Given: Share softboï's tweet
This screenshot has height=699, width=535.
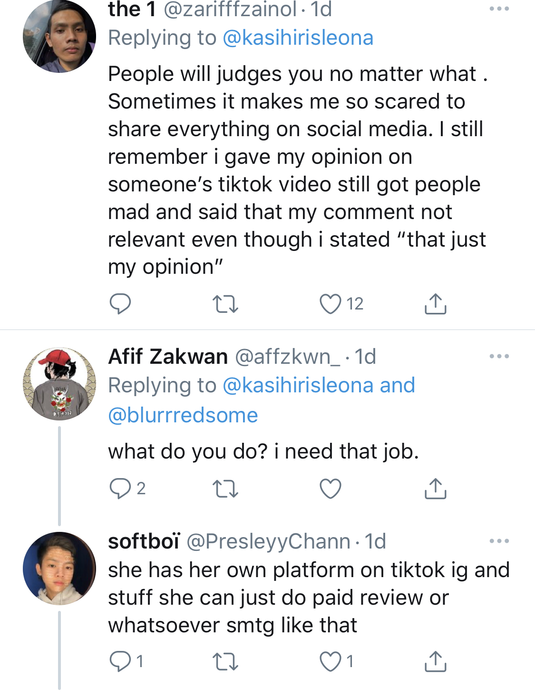Looking at the screenshot, I should point(435,661).
